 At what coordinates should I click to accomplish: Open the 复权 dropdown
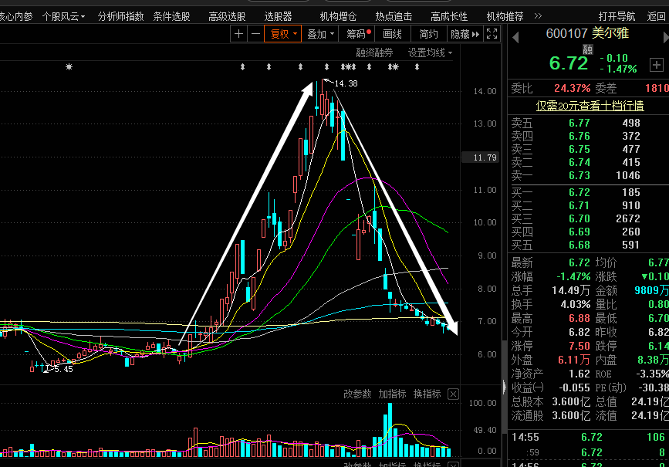click(283, 34)
